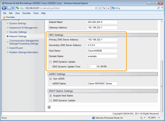
Task: Open Security Settings link
Action: [x=18, y=32]
